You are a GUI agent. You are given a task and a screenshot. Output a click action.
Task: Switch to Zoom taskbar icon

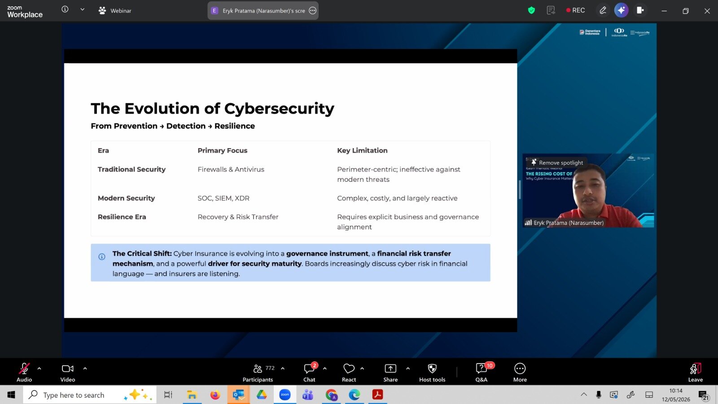(285, 395)
